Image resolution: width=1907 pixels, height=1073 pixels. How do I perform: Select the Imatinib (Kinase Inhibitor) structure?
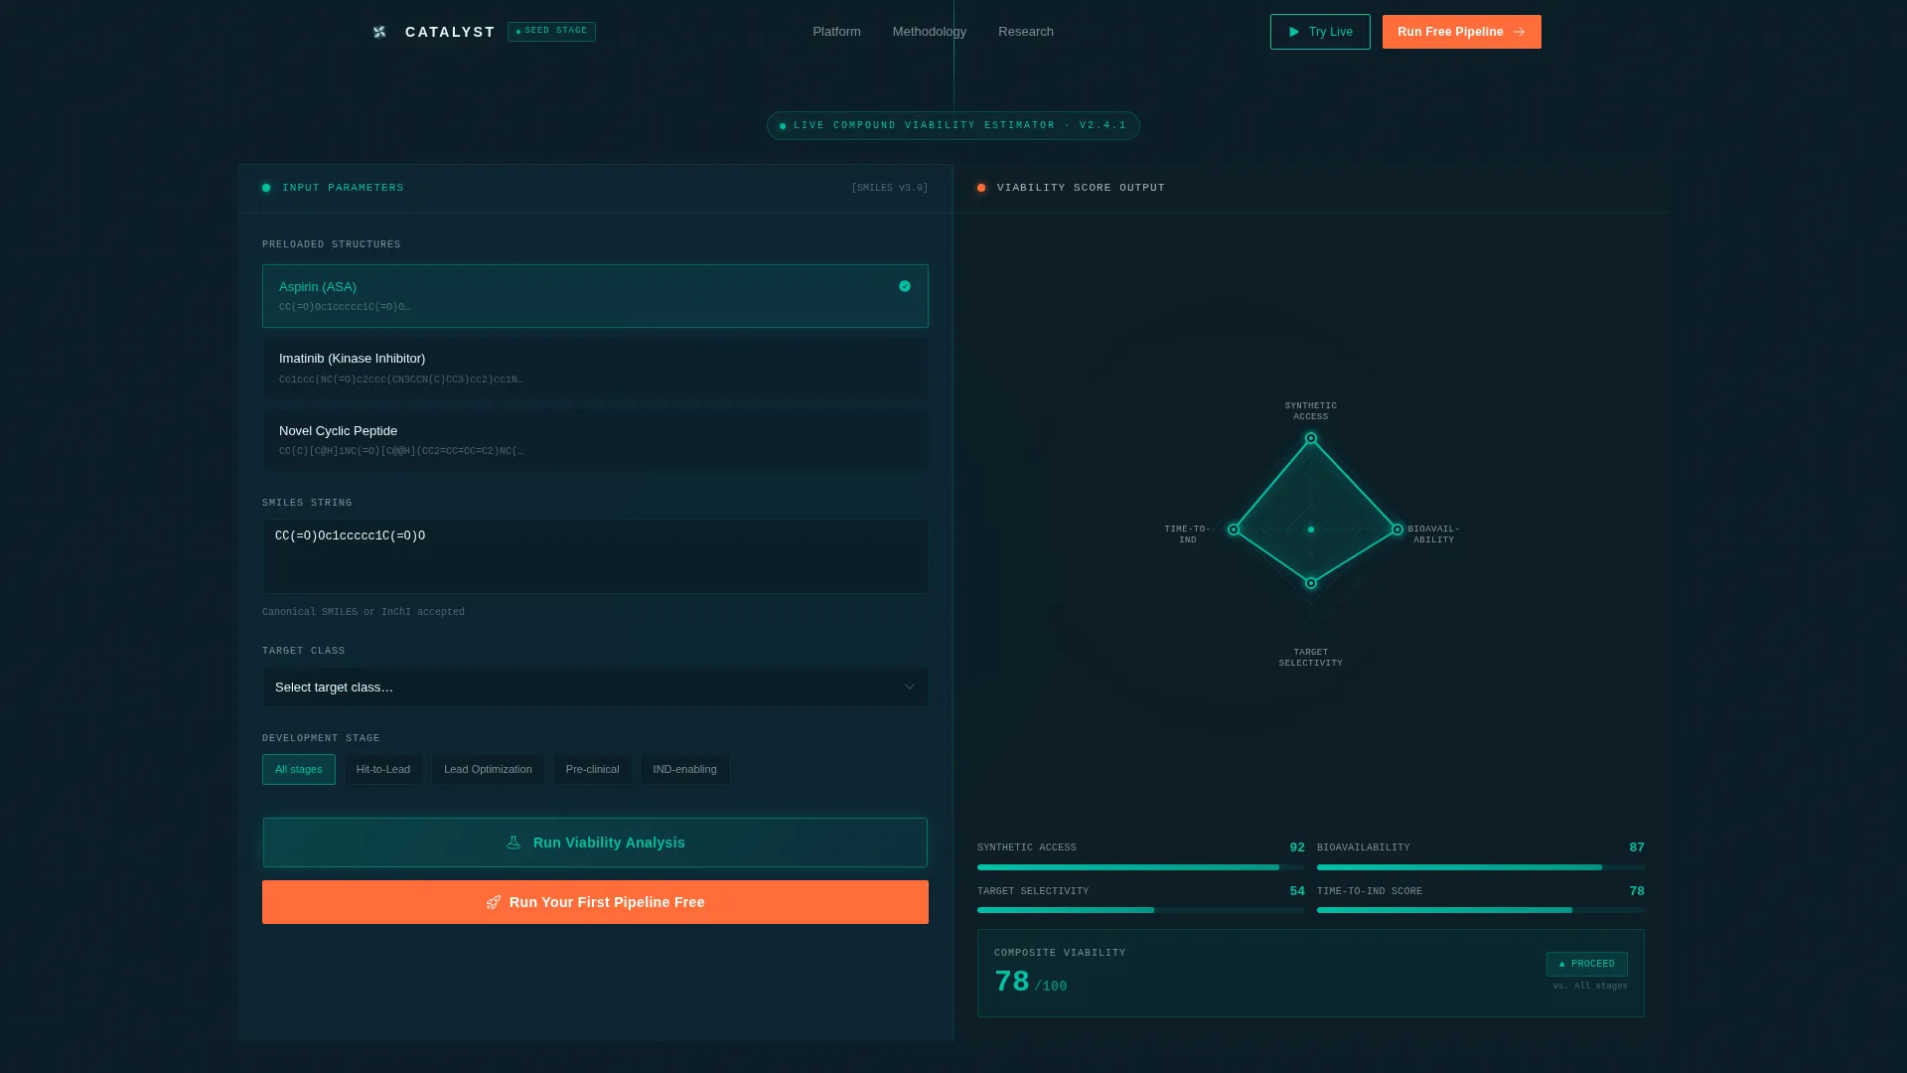[x=595, y=368]
